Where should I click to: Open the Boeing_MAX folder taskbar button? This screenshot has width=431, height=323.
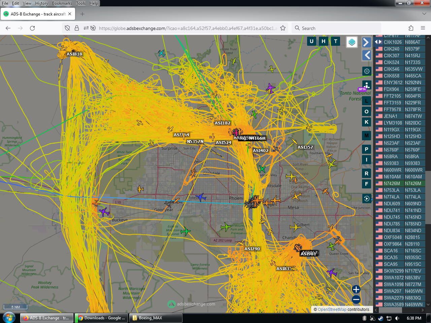pyautogui.click(x=156, y=318)
